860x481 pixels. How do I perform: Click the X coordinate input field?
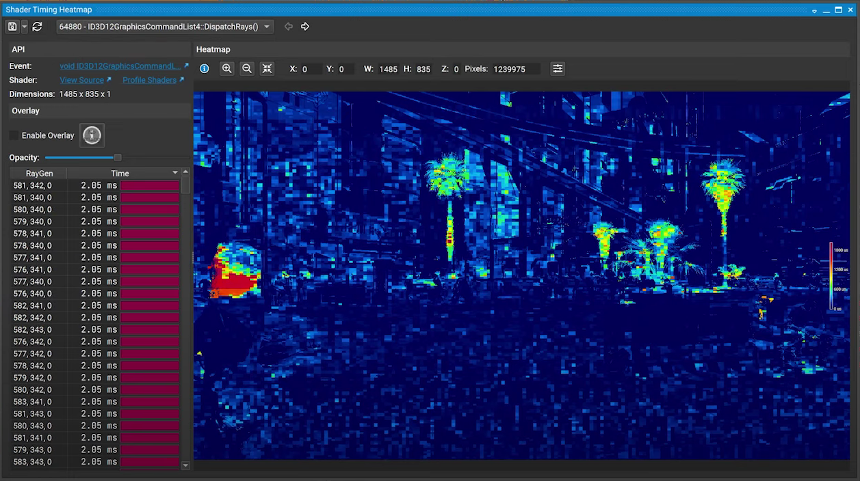point(310,69)
